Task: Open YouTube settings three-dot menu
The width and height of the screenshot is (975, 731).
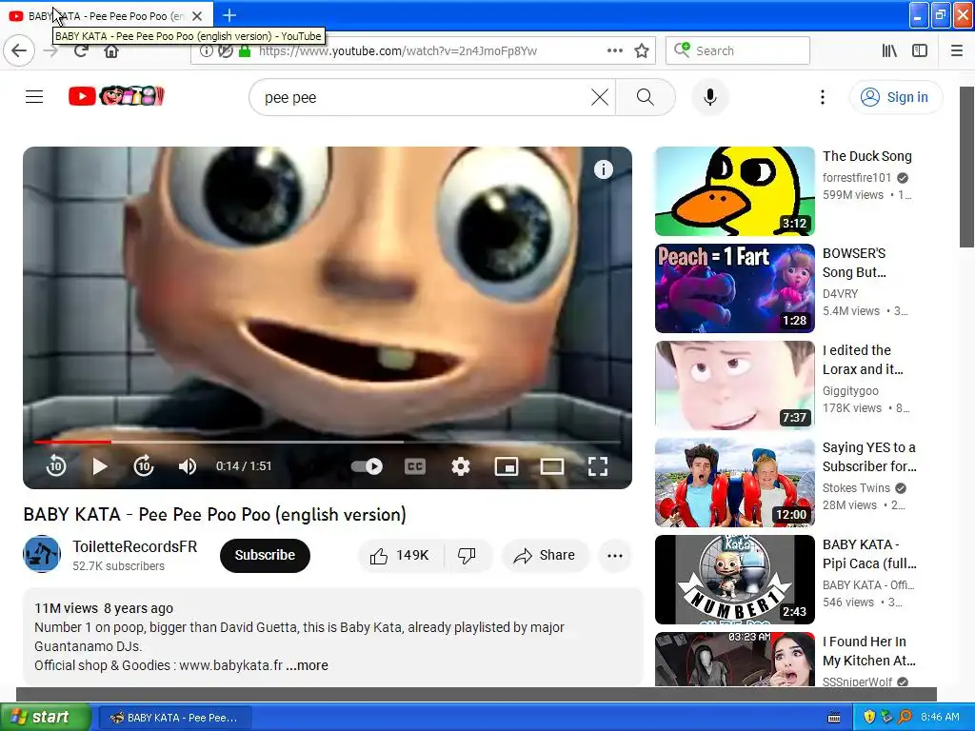Action: (x=822, y=97)
